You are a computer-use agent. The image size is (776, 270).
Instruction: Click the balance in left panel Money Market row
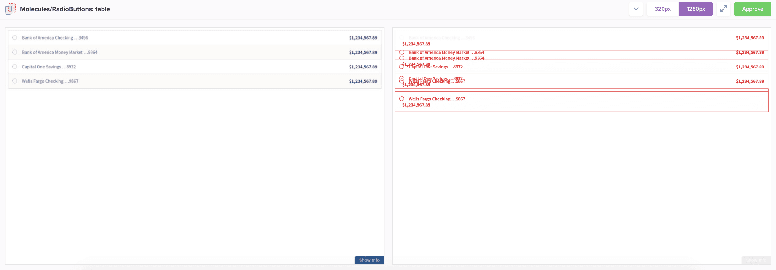coord(363,52)
